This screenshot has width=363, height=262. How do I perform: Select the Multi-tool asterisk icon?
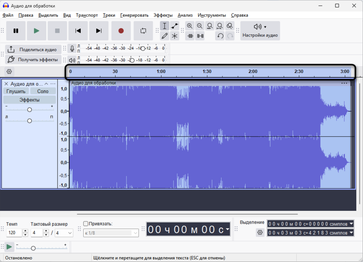click(x=175, y=36)
